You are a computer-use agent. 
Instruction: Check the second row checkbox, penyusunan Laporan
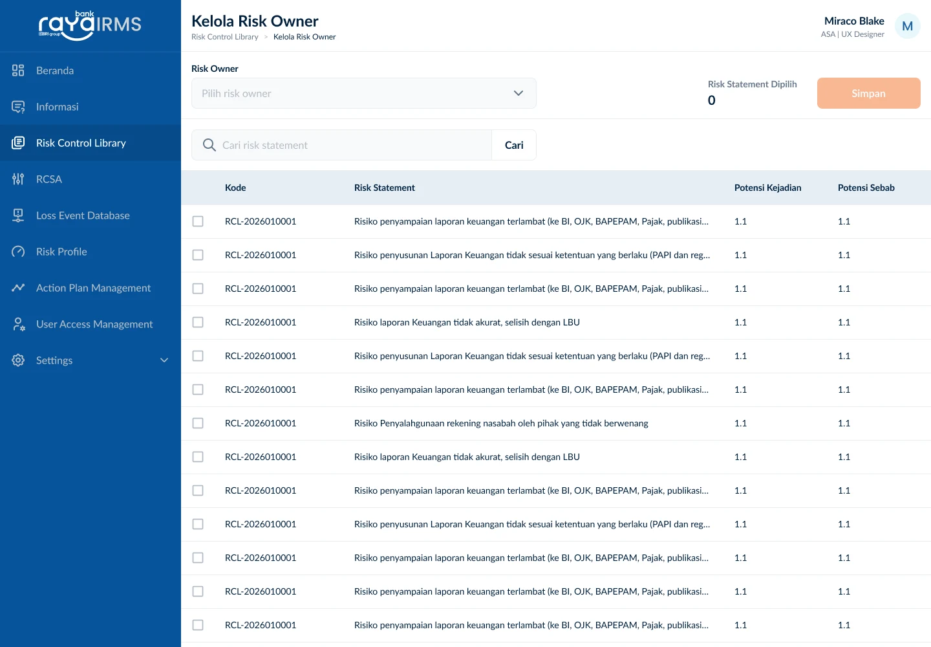pos(198,255)
